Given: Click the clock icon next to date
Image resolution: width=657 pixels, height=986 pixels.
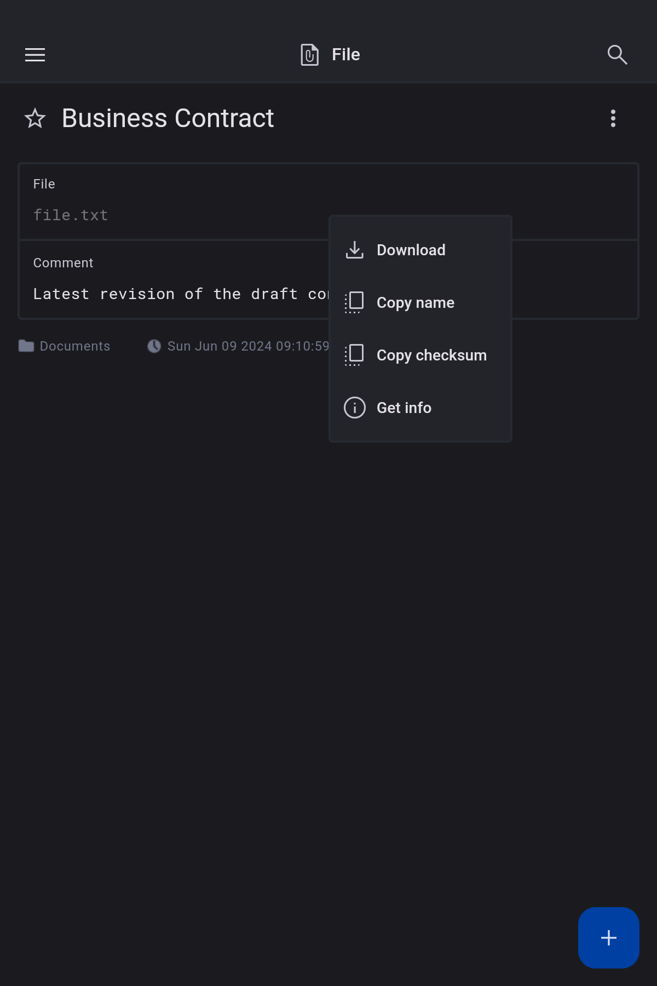Looking at the screenshot, I should pyautogui.click(x=154, y=346).
